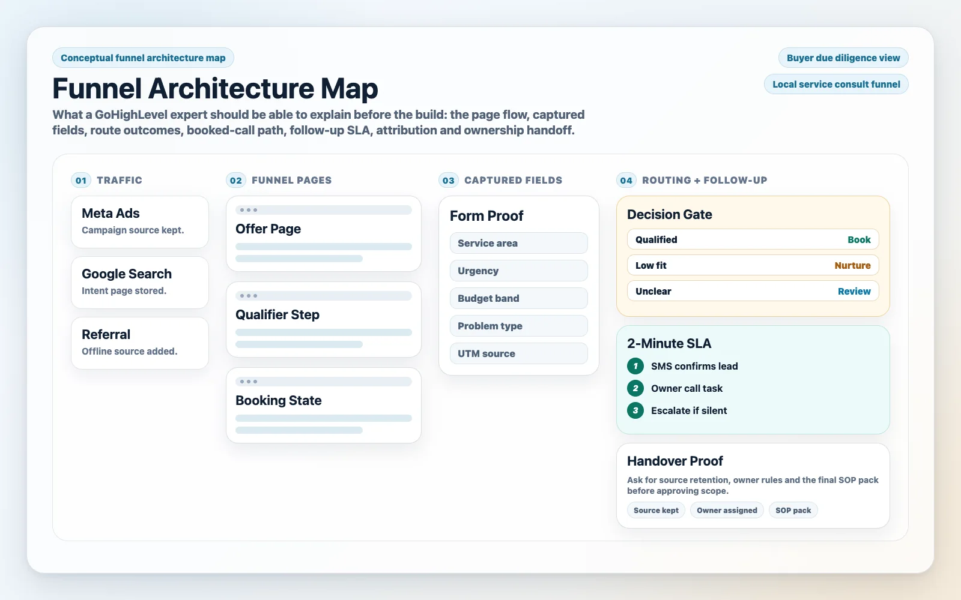
Task: Click the UTM source field
Action: 519,353
